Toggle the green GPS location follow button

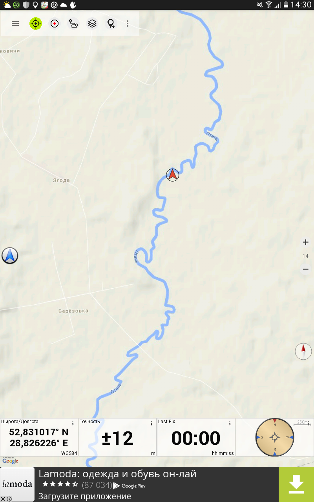coord(36,24)
